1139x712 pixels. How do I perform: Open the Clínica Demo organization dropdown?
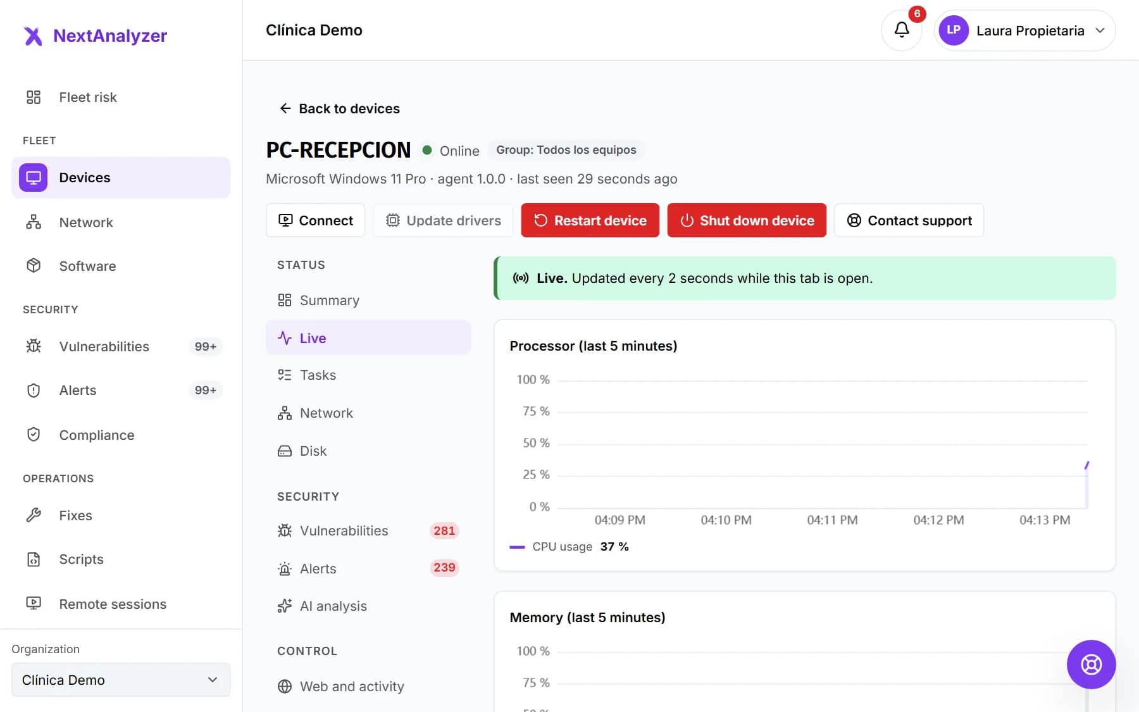pos(121,680)
